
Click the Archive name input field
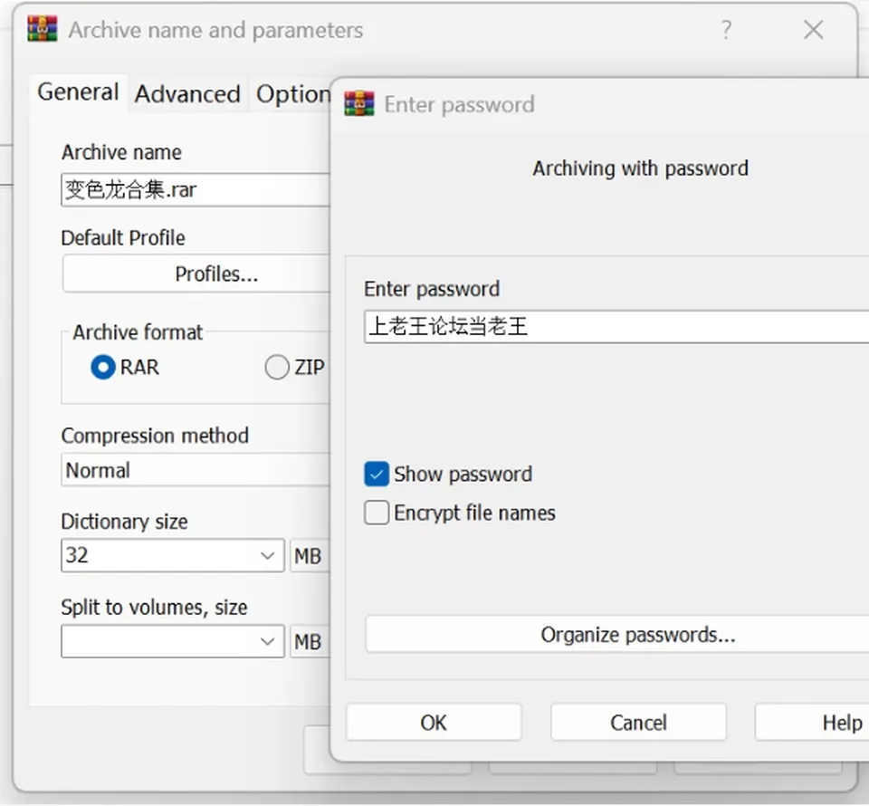[196, 190]
